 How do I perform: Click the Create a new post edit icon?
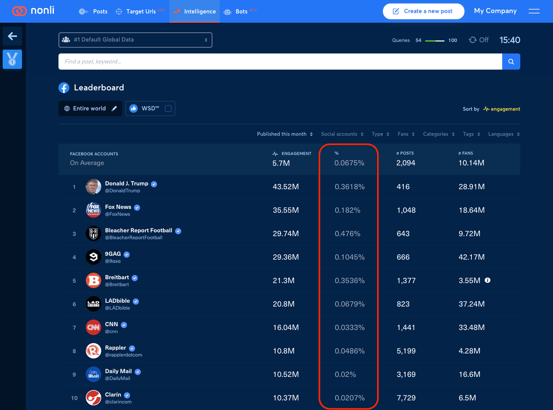point(396,11)
